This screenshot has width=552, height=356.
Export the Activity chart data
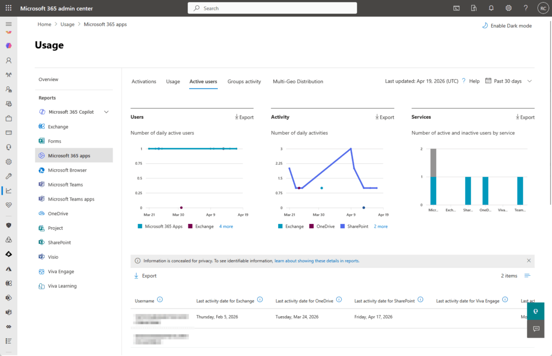coord(384,117)
